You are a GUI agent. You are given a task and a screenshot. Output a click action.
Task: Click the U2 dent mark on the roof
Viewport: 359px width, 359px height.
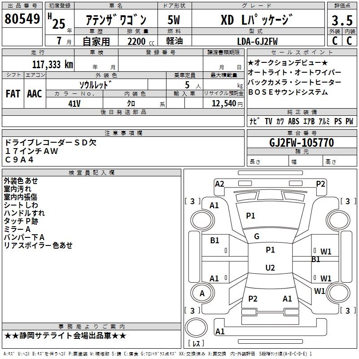pos(270,268)
